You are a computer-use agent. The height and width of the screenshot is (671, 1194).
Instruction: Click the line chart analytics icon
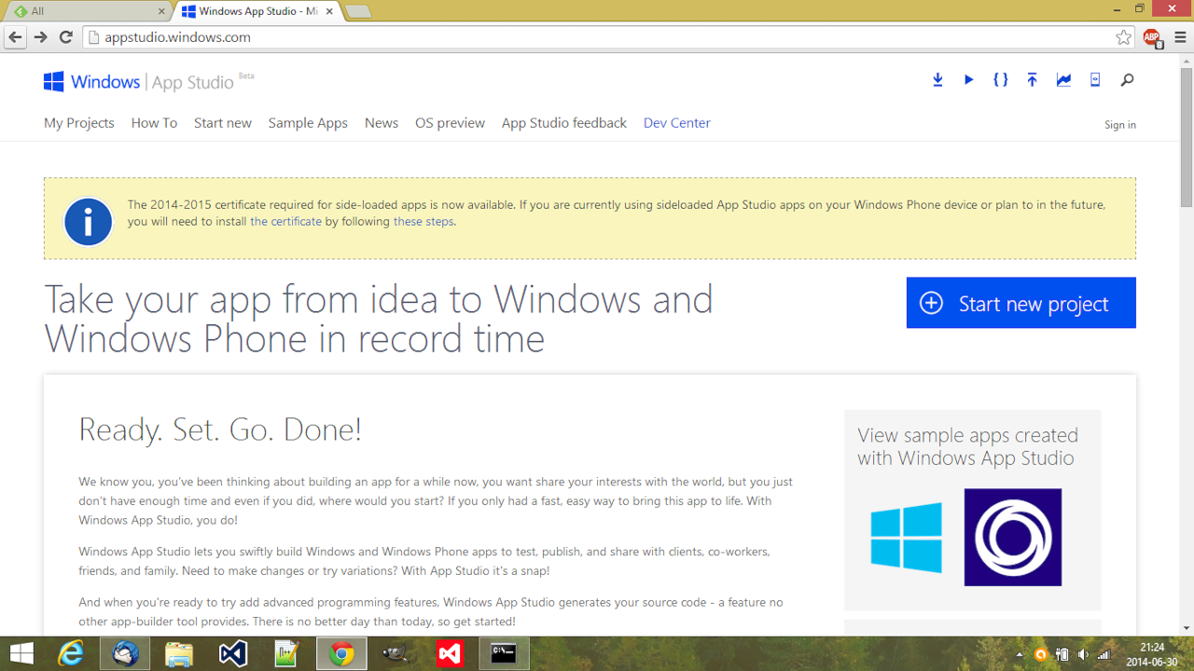click(1063, 80)
